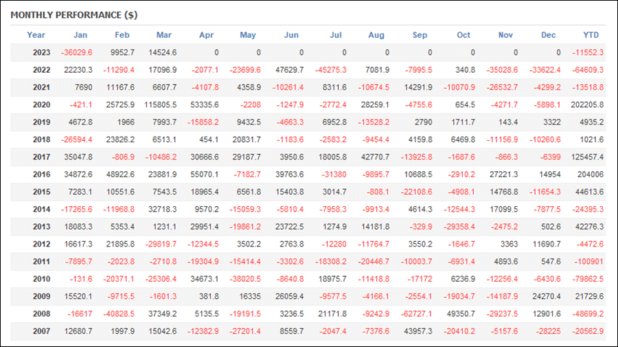Click the 2020 YTD value 202205.8
Image resolution: width=618 pixels, height=347 pixels.
(x=587, y=105)
